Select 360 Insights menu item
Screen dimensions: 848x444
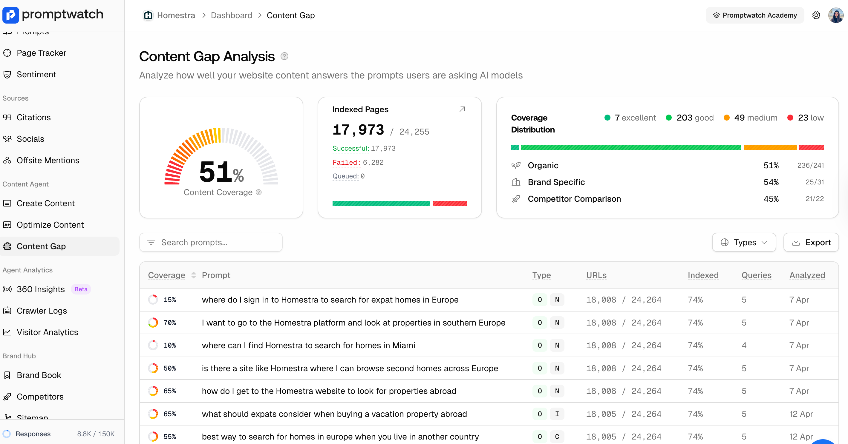[x=41, y=289]
